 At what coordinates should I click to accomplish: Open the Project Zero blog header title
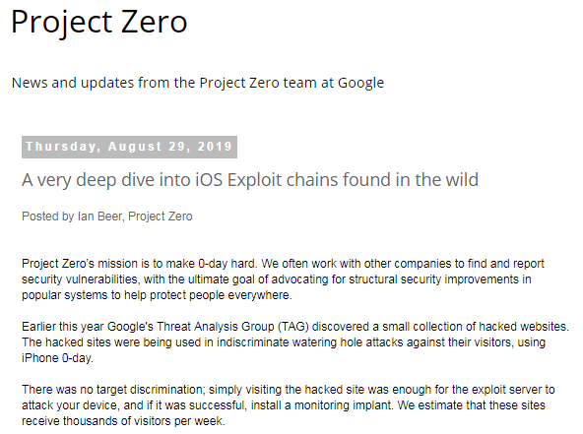pyautogui.click(x=99, y=23)
